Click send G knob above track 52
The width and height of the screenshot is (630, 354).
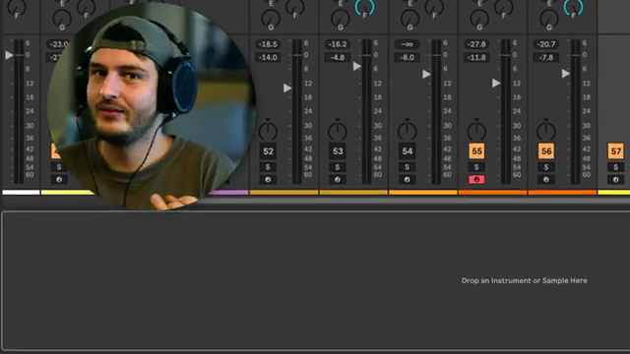click(x=271, y=20)
